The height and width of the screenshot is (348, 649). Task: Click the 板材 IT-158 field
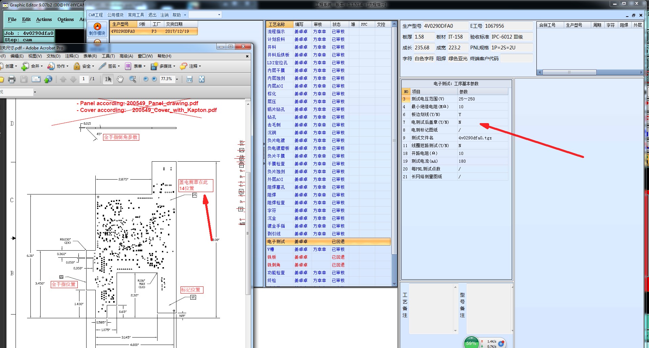point(458,37)
